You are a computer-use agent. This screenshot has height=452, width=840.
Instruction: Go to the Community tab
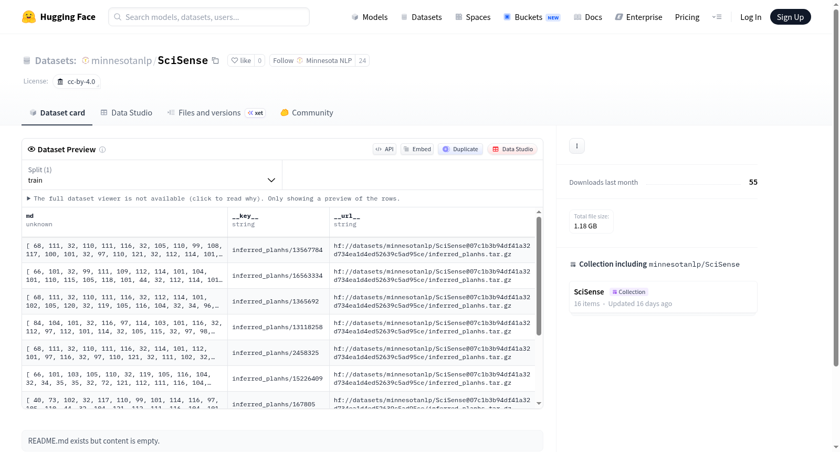[x=307, y=113]
